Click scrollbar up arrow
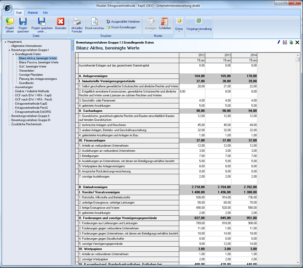Screen dimensions: 303x268 (x=298, y=55)
